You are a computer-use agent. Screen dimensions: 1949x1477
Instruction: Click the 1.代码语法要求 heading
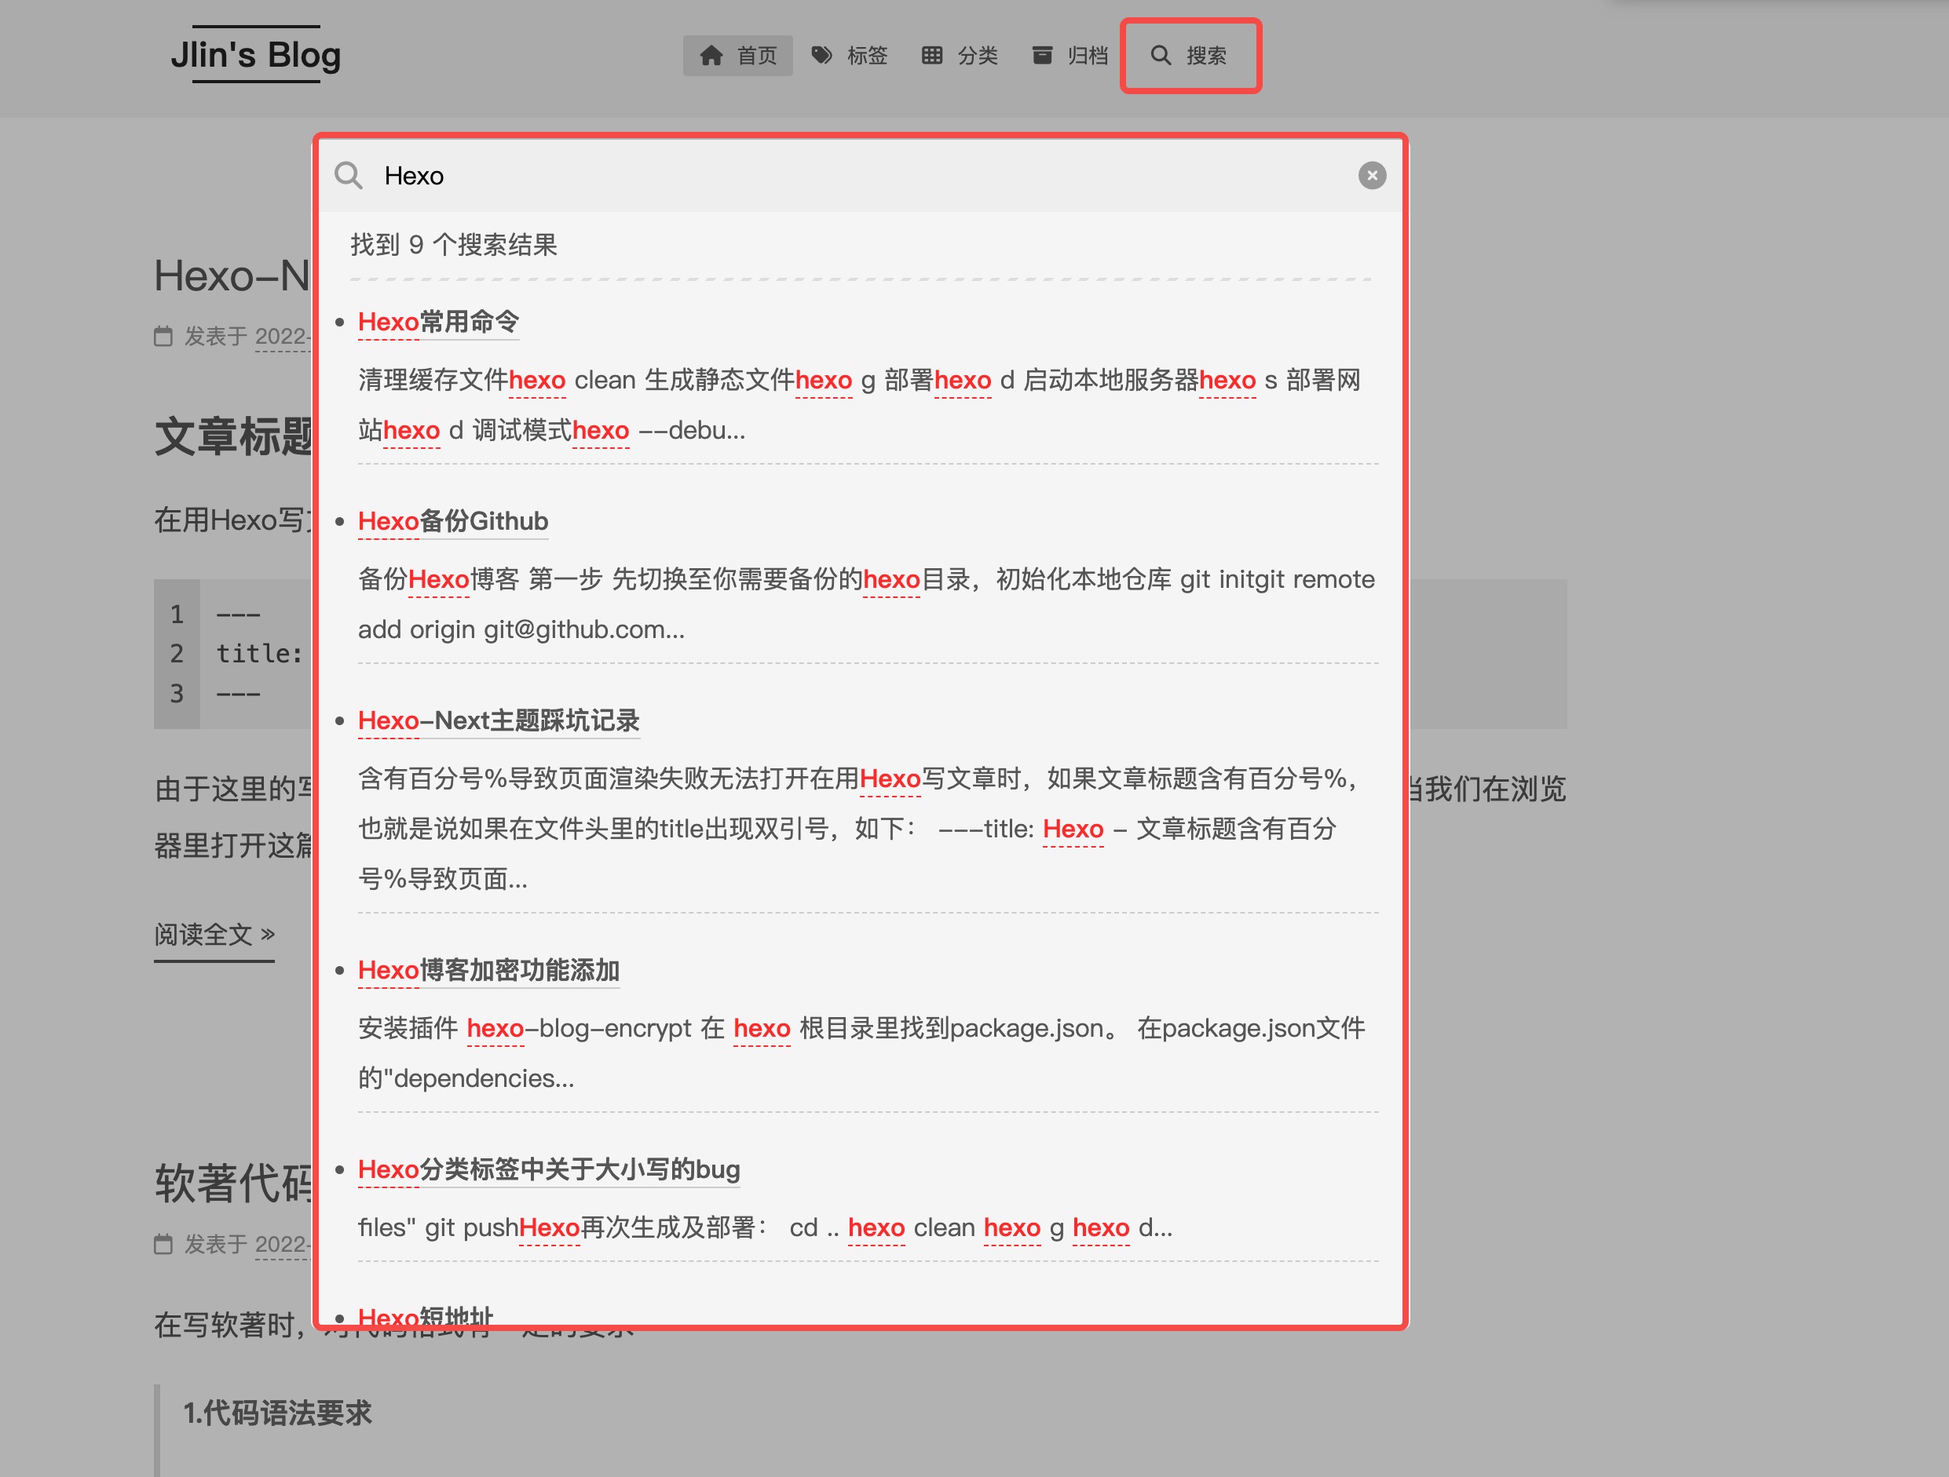[277, 1413]
